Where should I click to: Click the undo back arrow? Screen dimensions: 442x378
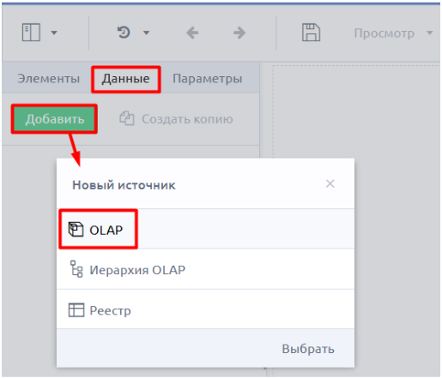(x=192, y=33)
